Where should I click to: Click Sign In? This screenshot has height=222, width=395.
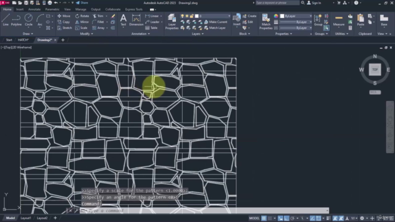tap(314, 2)
